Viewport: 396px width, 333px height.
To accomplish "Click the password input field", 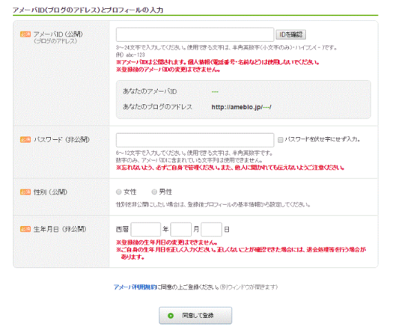I will point(195,140).
